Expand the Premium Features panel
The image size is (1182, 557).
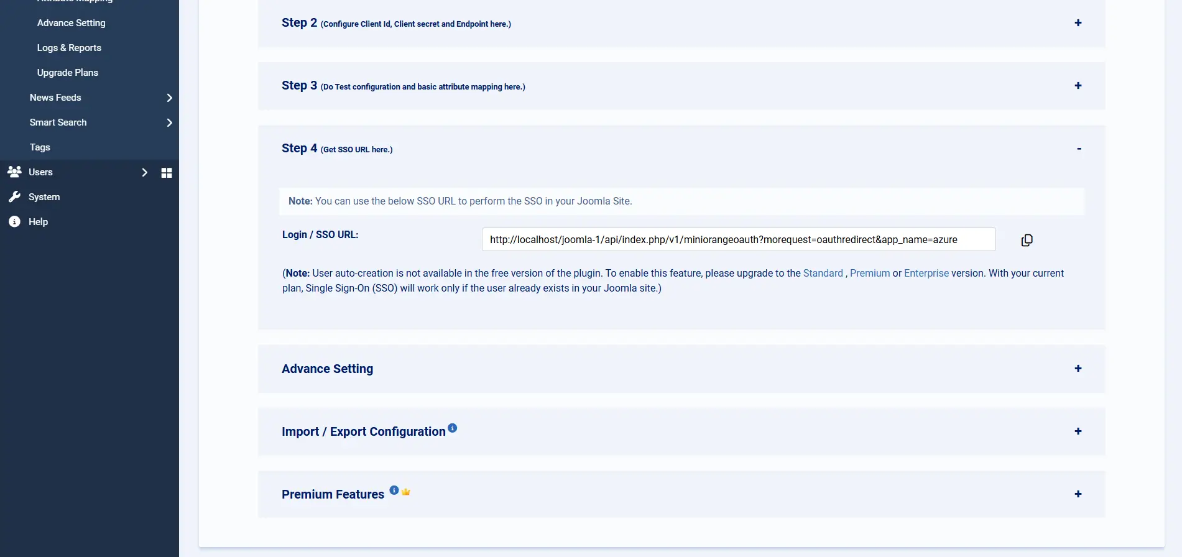point(1078,494)
